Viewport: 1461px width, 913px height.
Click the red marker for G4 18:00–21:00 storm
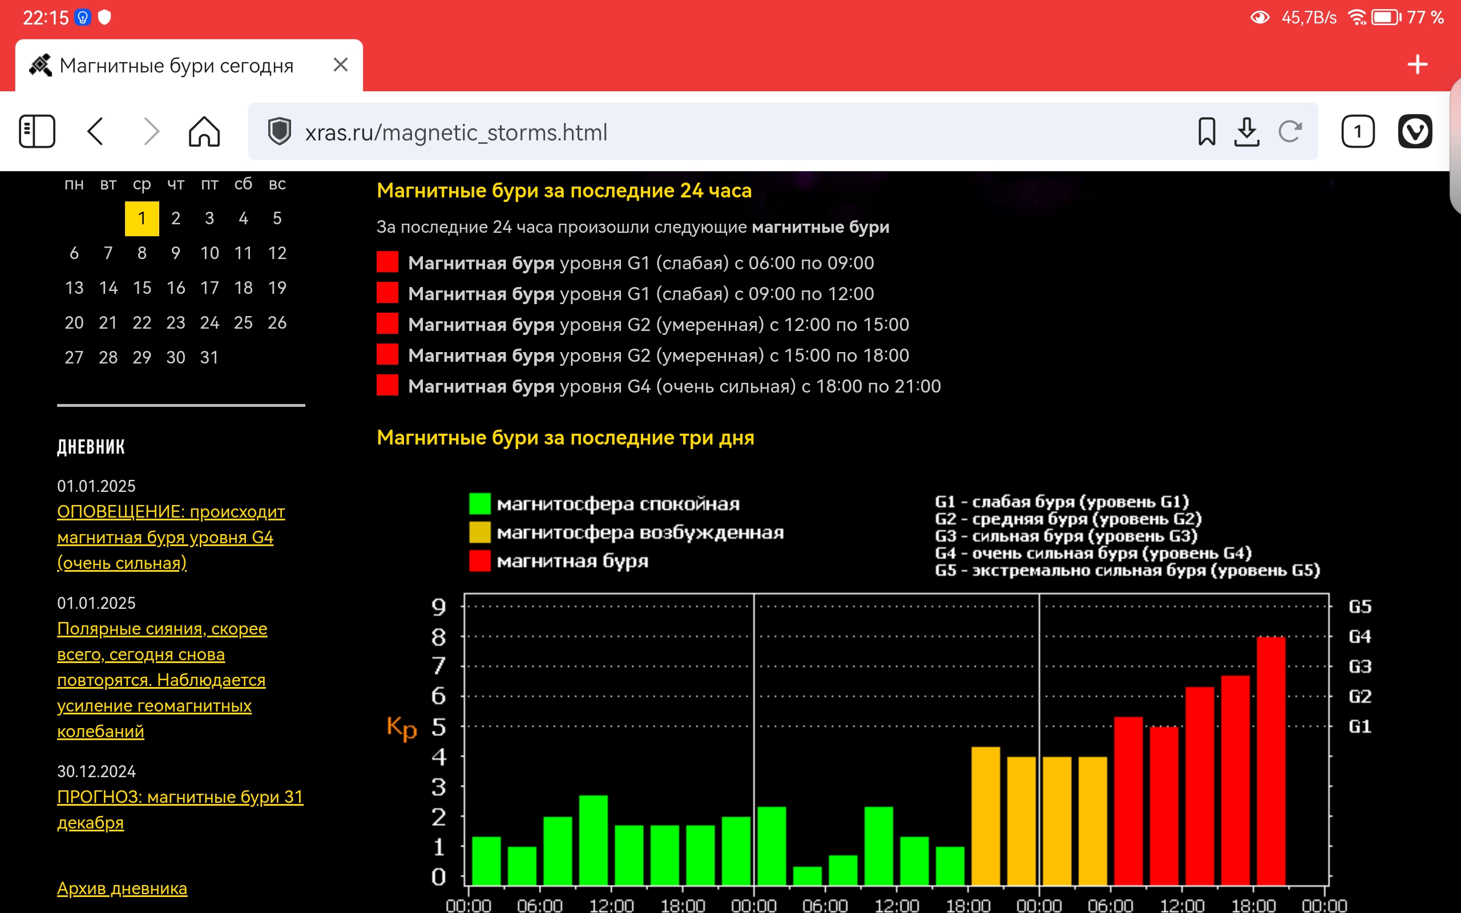(x=388, y=385)
